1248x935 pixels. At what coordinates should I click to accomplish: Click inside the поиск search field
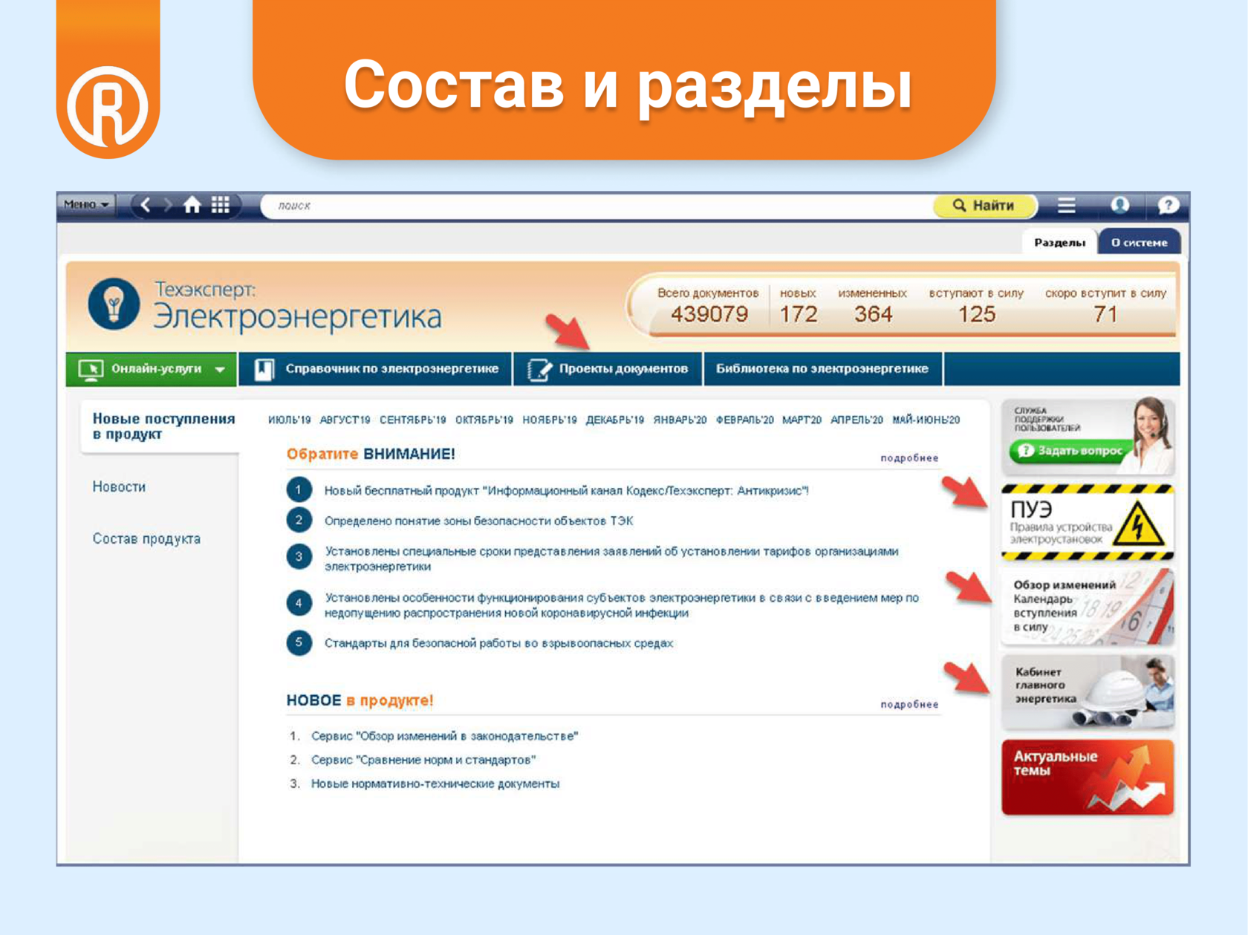(598, 206)
